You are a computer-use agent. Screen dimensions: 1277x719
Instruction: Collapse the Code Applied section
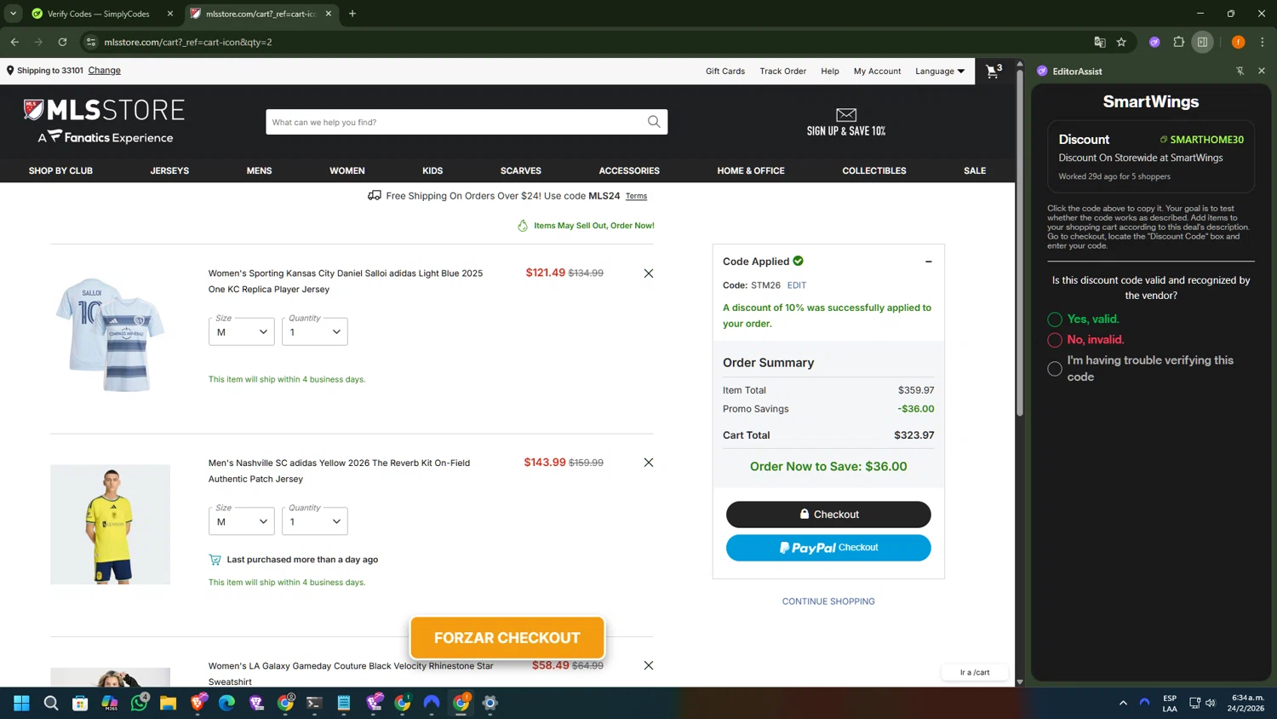point(929,262)
